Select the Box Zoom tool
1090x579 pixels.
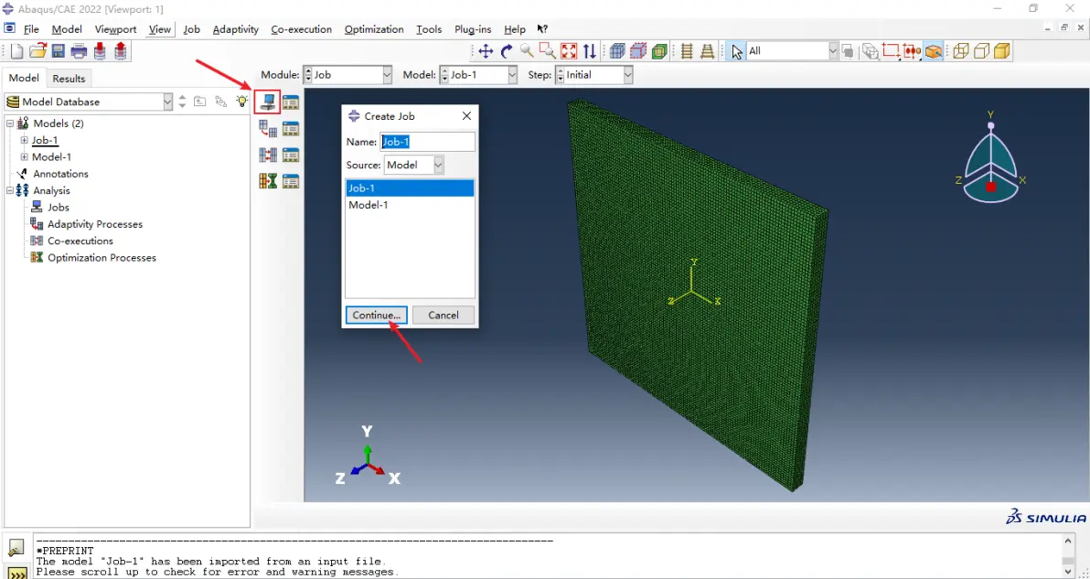click(548, 50)
